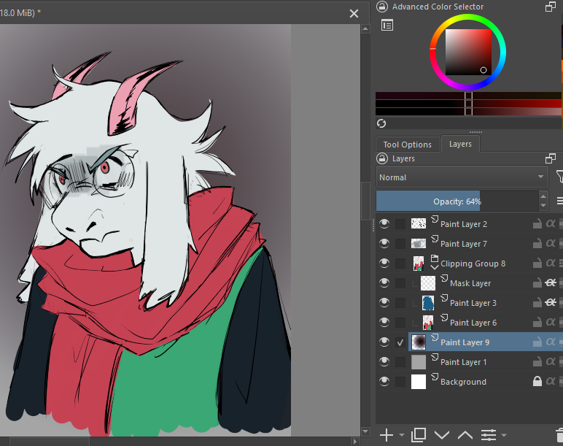Toggle lock on Clipping Group 8
Image resolution: width=563 pixels, height=446 pixels.
coord(537,263)
